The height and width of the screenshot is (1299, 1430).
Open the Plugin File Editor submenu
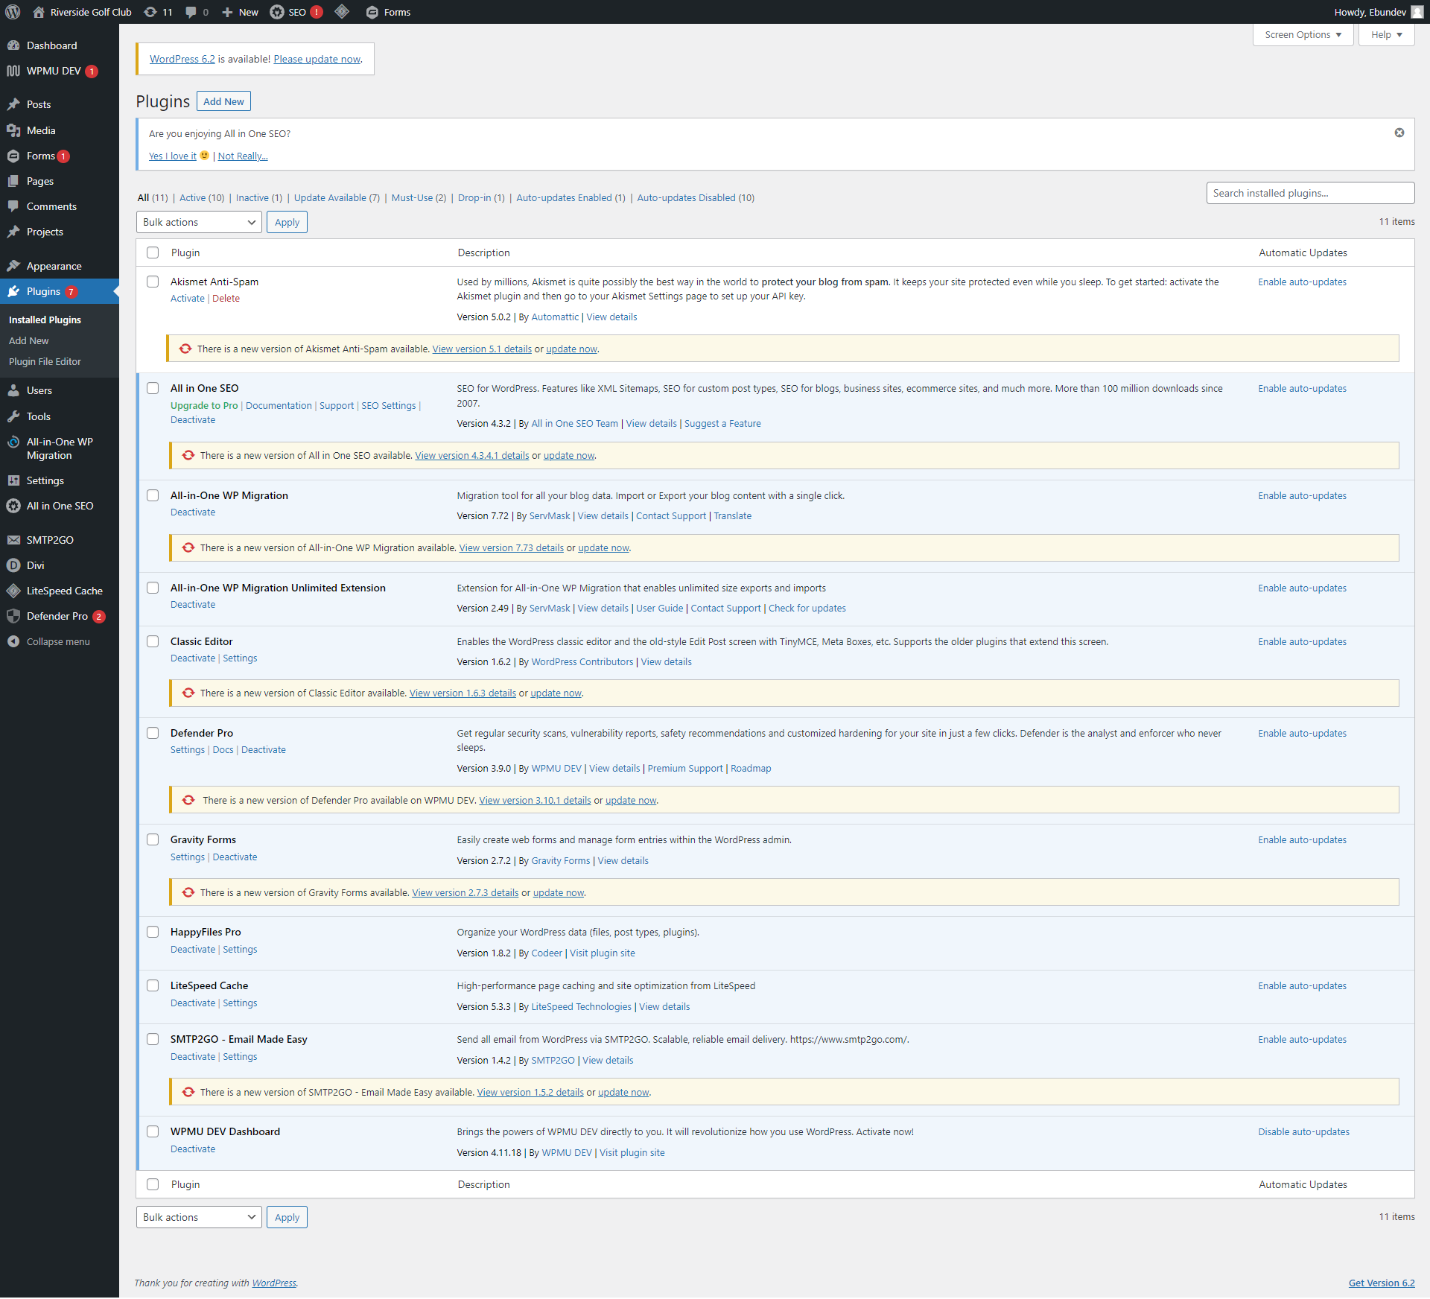(x=45, y=361)
